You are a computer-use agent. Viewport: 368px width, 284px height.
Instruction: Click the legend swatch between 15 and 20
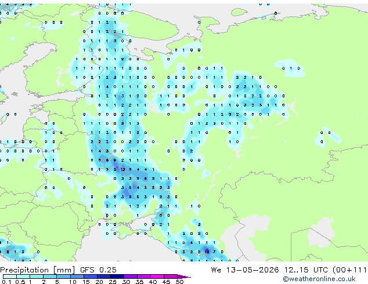pos(90,276)
